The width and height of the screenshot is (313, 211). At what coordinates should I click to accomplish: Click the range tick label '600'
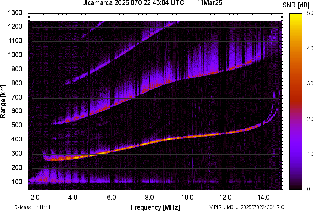17,111
